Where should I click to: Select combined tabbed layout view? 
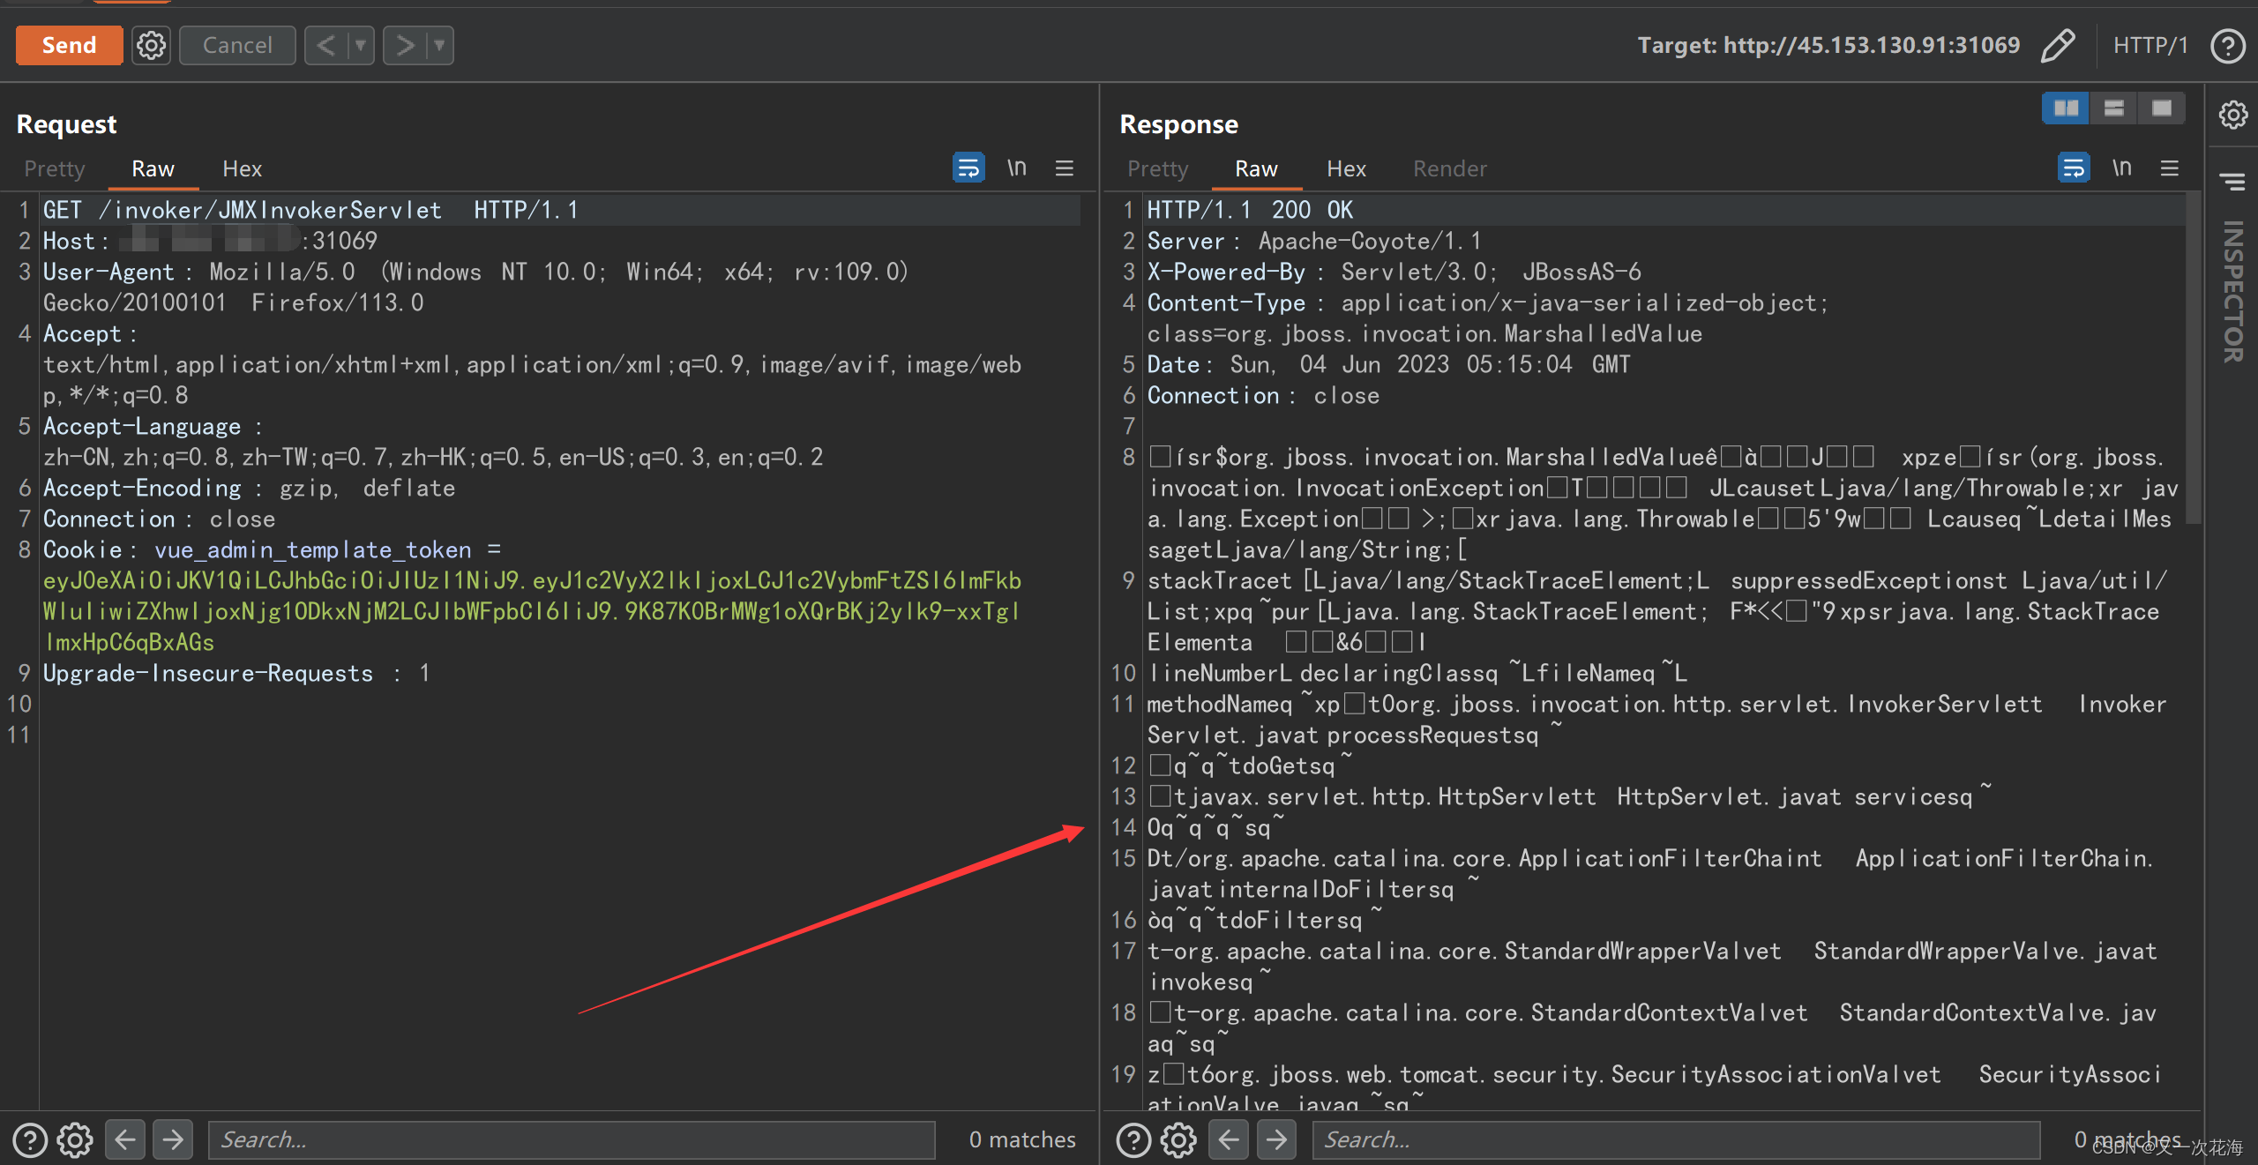click(x=2161, y=108)
